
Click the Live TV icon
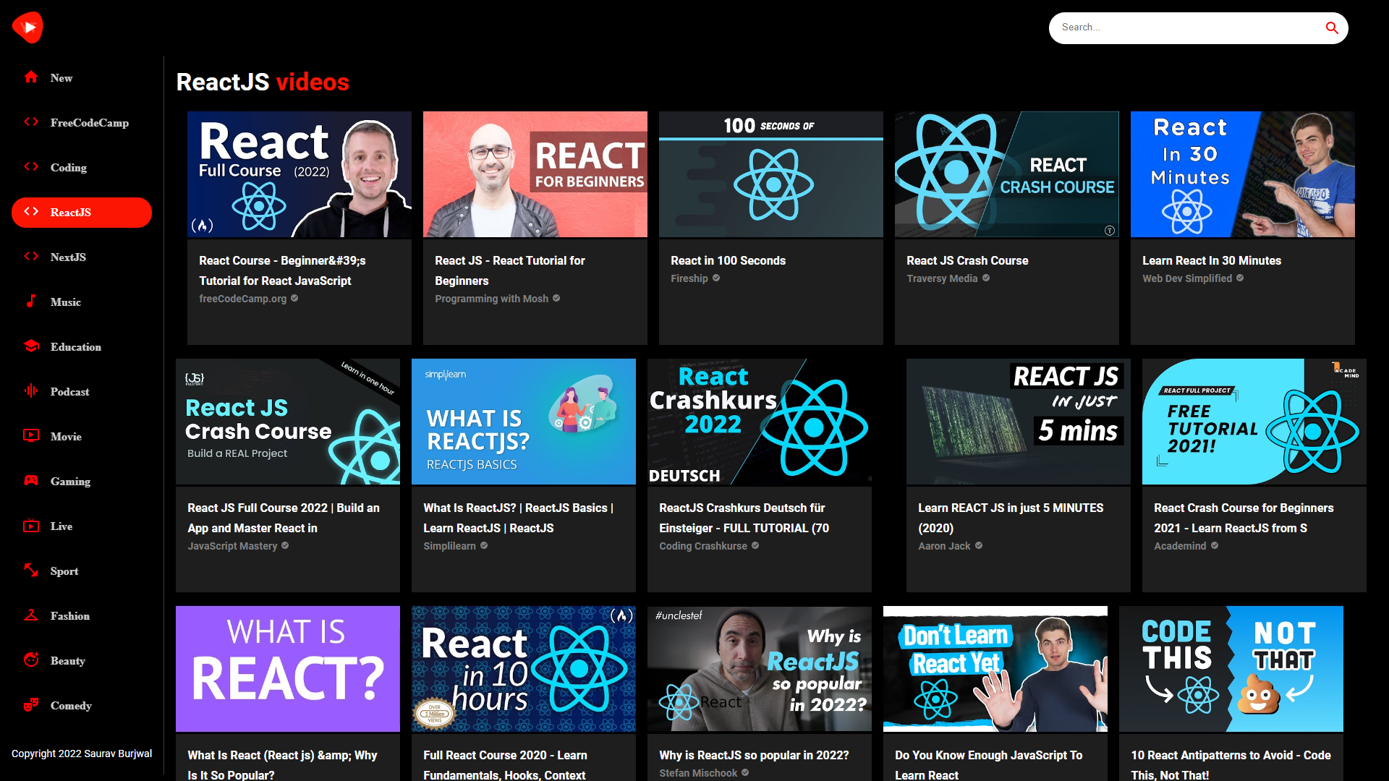(31, 526)
